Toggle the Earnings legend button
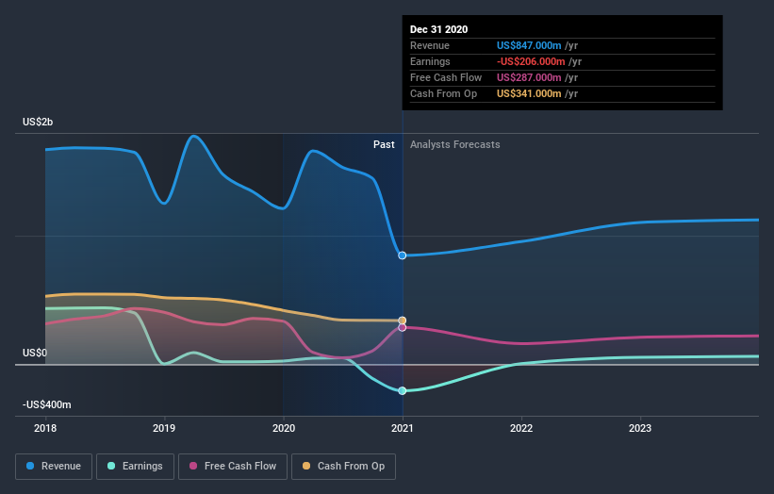 pyautogui.click(x=135, y=467)
